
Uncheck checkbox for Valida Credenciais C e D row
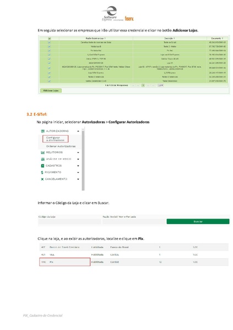(50, 81)
